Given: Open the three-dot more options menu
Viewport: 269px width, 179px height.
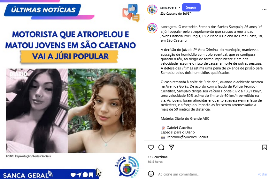Looking at the screenshot, I should point(265,10).
